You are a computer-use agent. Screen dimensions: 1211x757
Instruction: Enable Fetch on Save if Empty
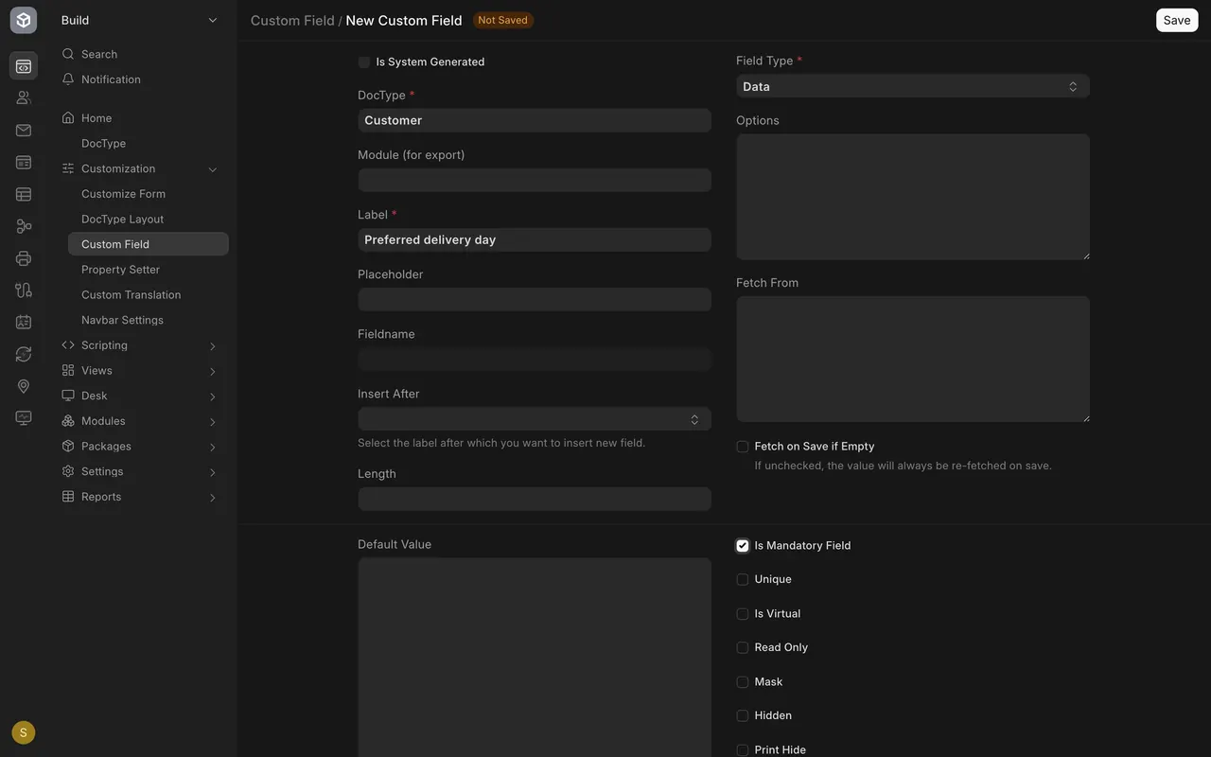(743, 447)
